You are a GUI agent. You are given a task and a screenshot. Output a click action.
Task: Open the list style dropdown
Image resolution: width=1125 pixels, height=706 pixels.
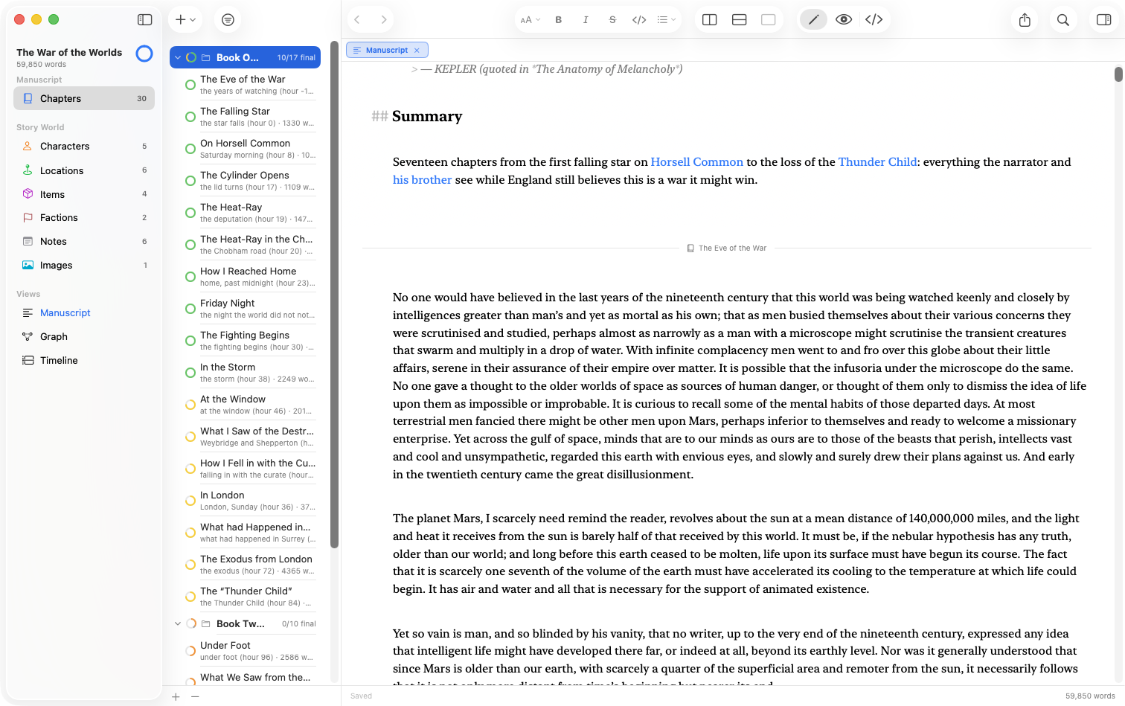(667, 20)
